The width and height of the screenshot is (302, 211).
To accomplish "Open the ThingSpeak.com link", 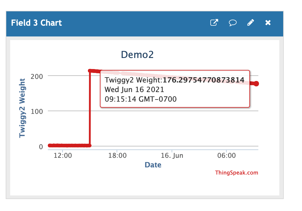I will (236, 173).
